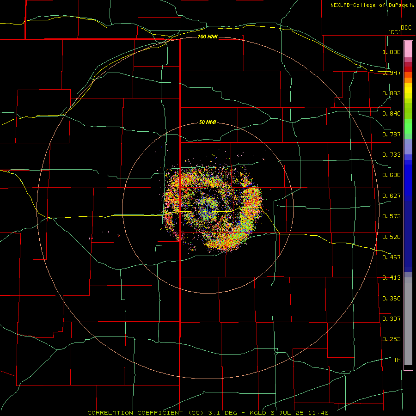The height and width of the screenshot is (416, 416).
Task: Click the 0.413 legend value
Action: click(x=392, y=278)
